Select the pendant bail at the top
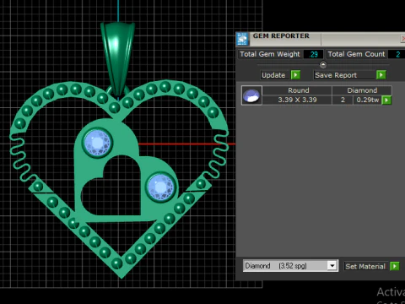This screenshot has width=405, height=304. [118, 59]
